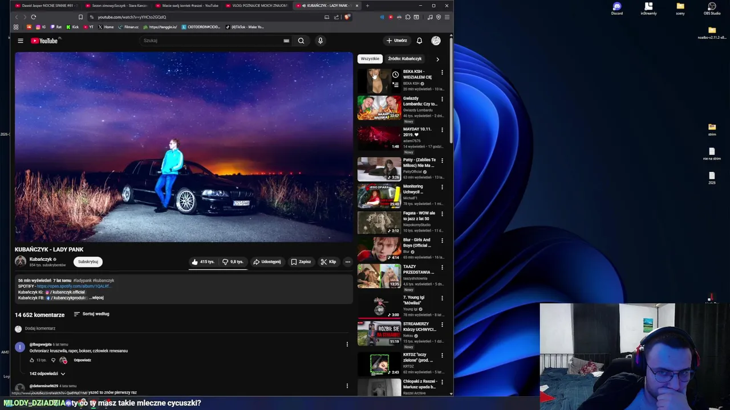Screen dimensions: 730x410
Task: Open kubanczyk.official Instagram link
Action: click(x=65, y=292)
